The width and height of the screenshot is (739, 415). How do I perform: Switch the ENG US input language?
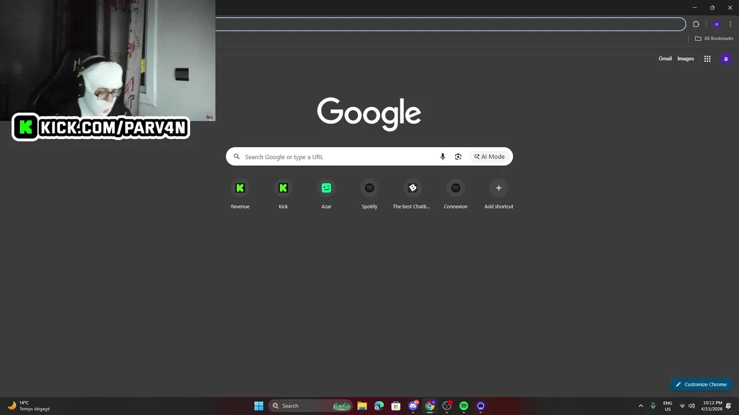[667, 406]
